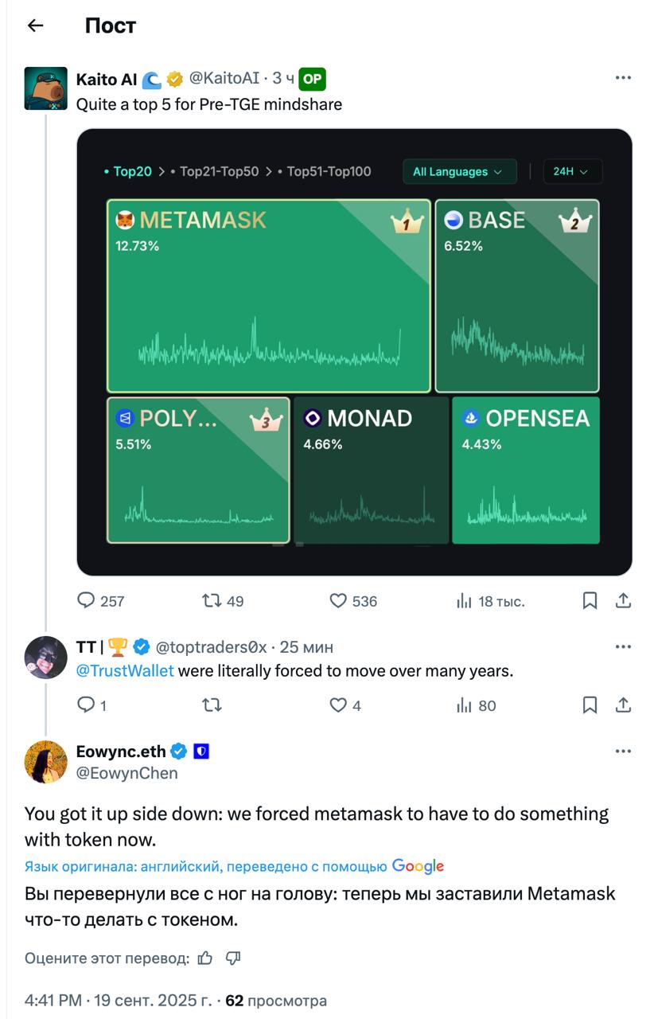Screen dimensions: 650x1019
Task: Like the TT reply with 4 likes
Action: [345, 705]
